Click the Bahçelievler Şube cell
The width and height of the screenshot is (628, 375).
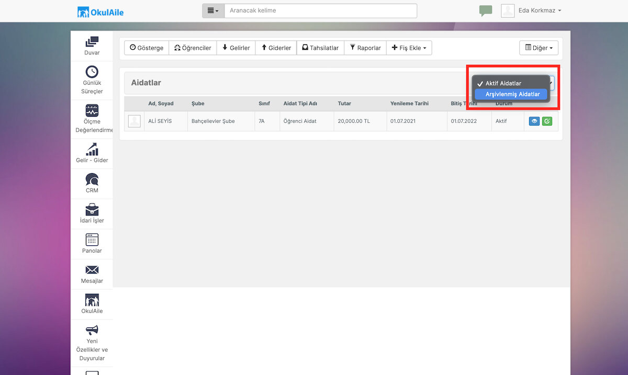tap(221, 121)
